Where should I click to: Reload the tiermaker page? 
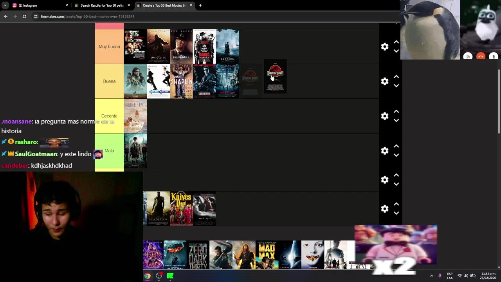click(x=24, y=16)
